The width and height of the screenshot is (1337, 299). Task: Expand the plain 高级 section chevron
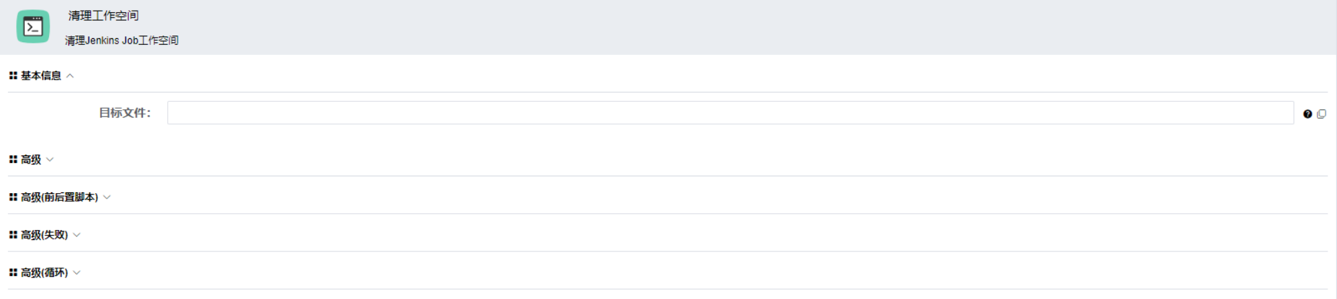point(50,160)
